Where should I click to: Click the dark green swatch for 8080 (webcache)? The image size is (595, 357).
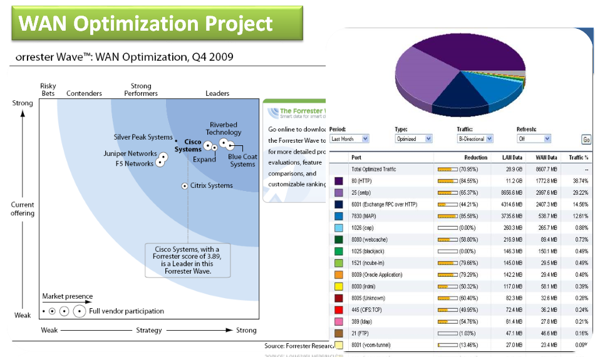coord(338,240)
